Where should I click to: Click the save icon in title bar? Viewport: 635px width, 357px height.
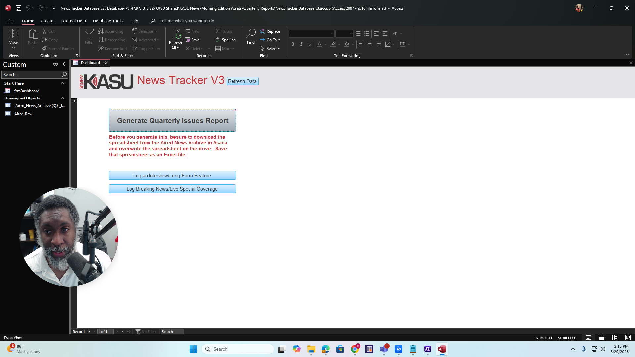(19, 8)
